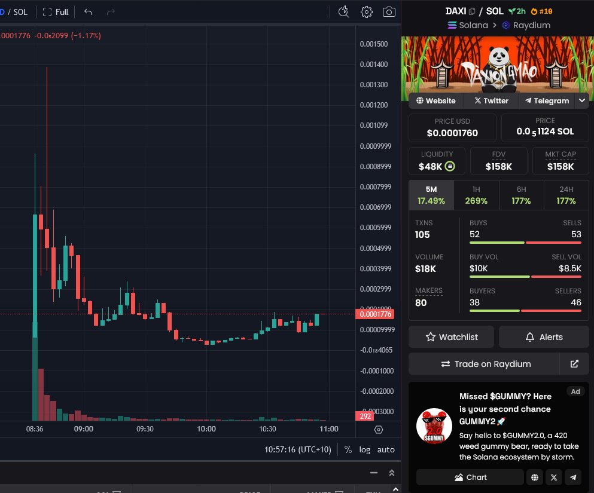Toggle Full screen chart mode
This screenshot has width=594, height=493.
(56, 12)
